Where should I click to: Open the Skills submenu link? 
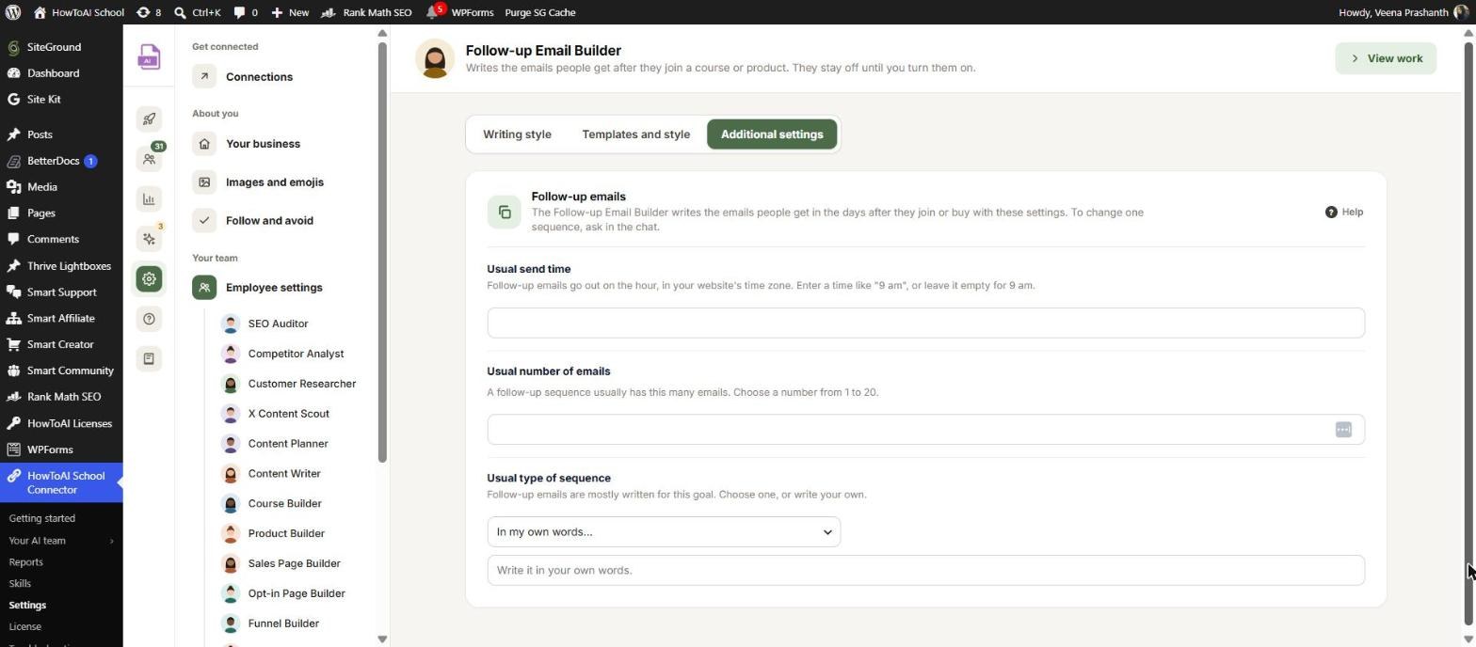tap(20, 584)
